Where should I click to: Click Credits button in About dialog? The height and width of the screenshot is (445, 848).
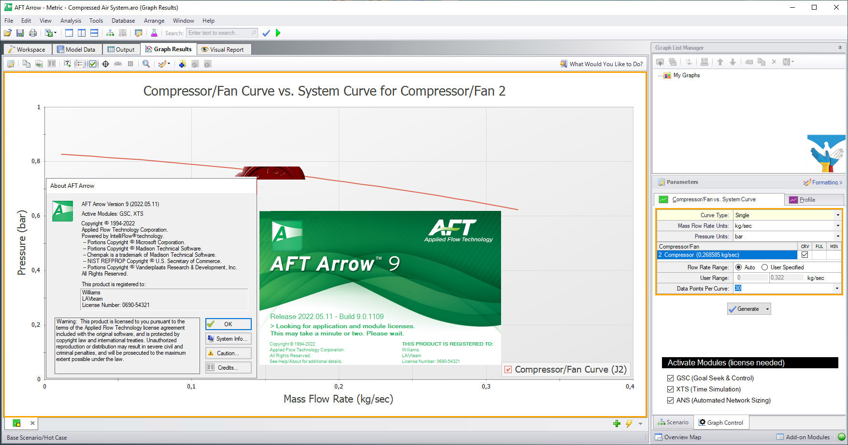point(228,368)
